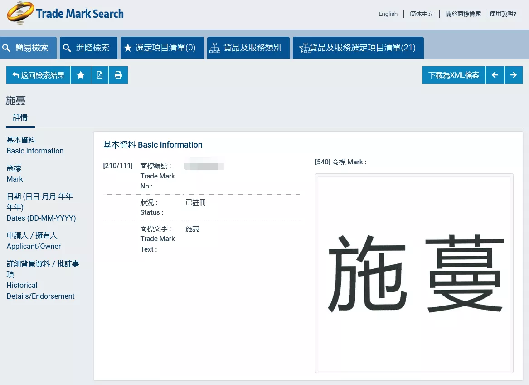Click the 施蔓 trade mark image

tap(414, 273)
